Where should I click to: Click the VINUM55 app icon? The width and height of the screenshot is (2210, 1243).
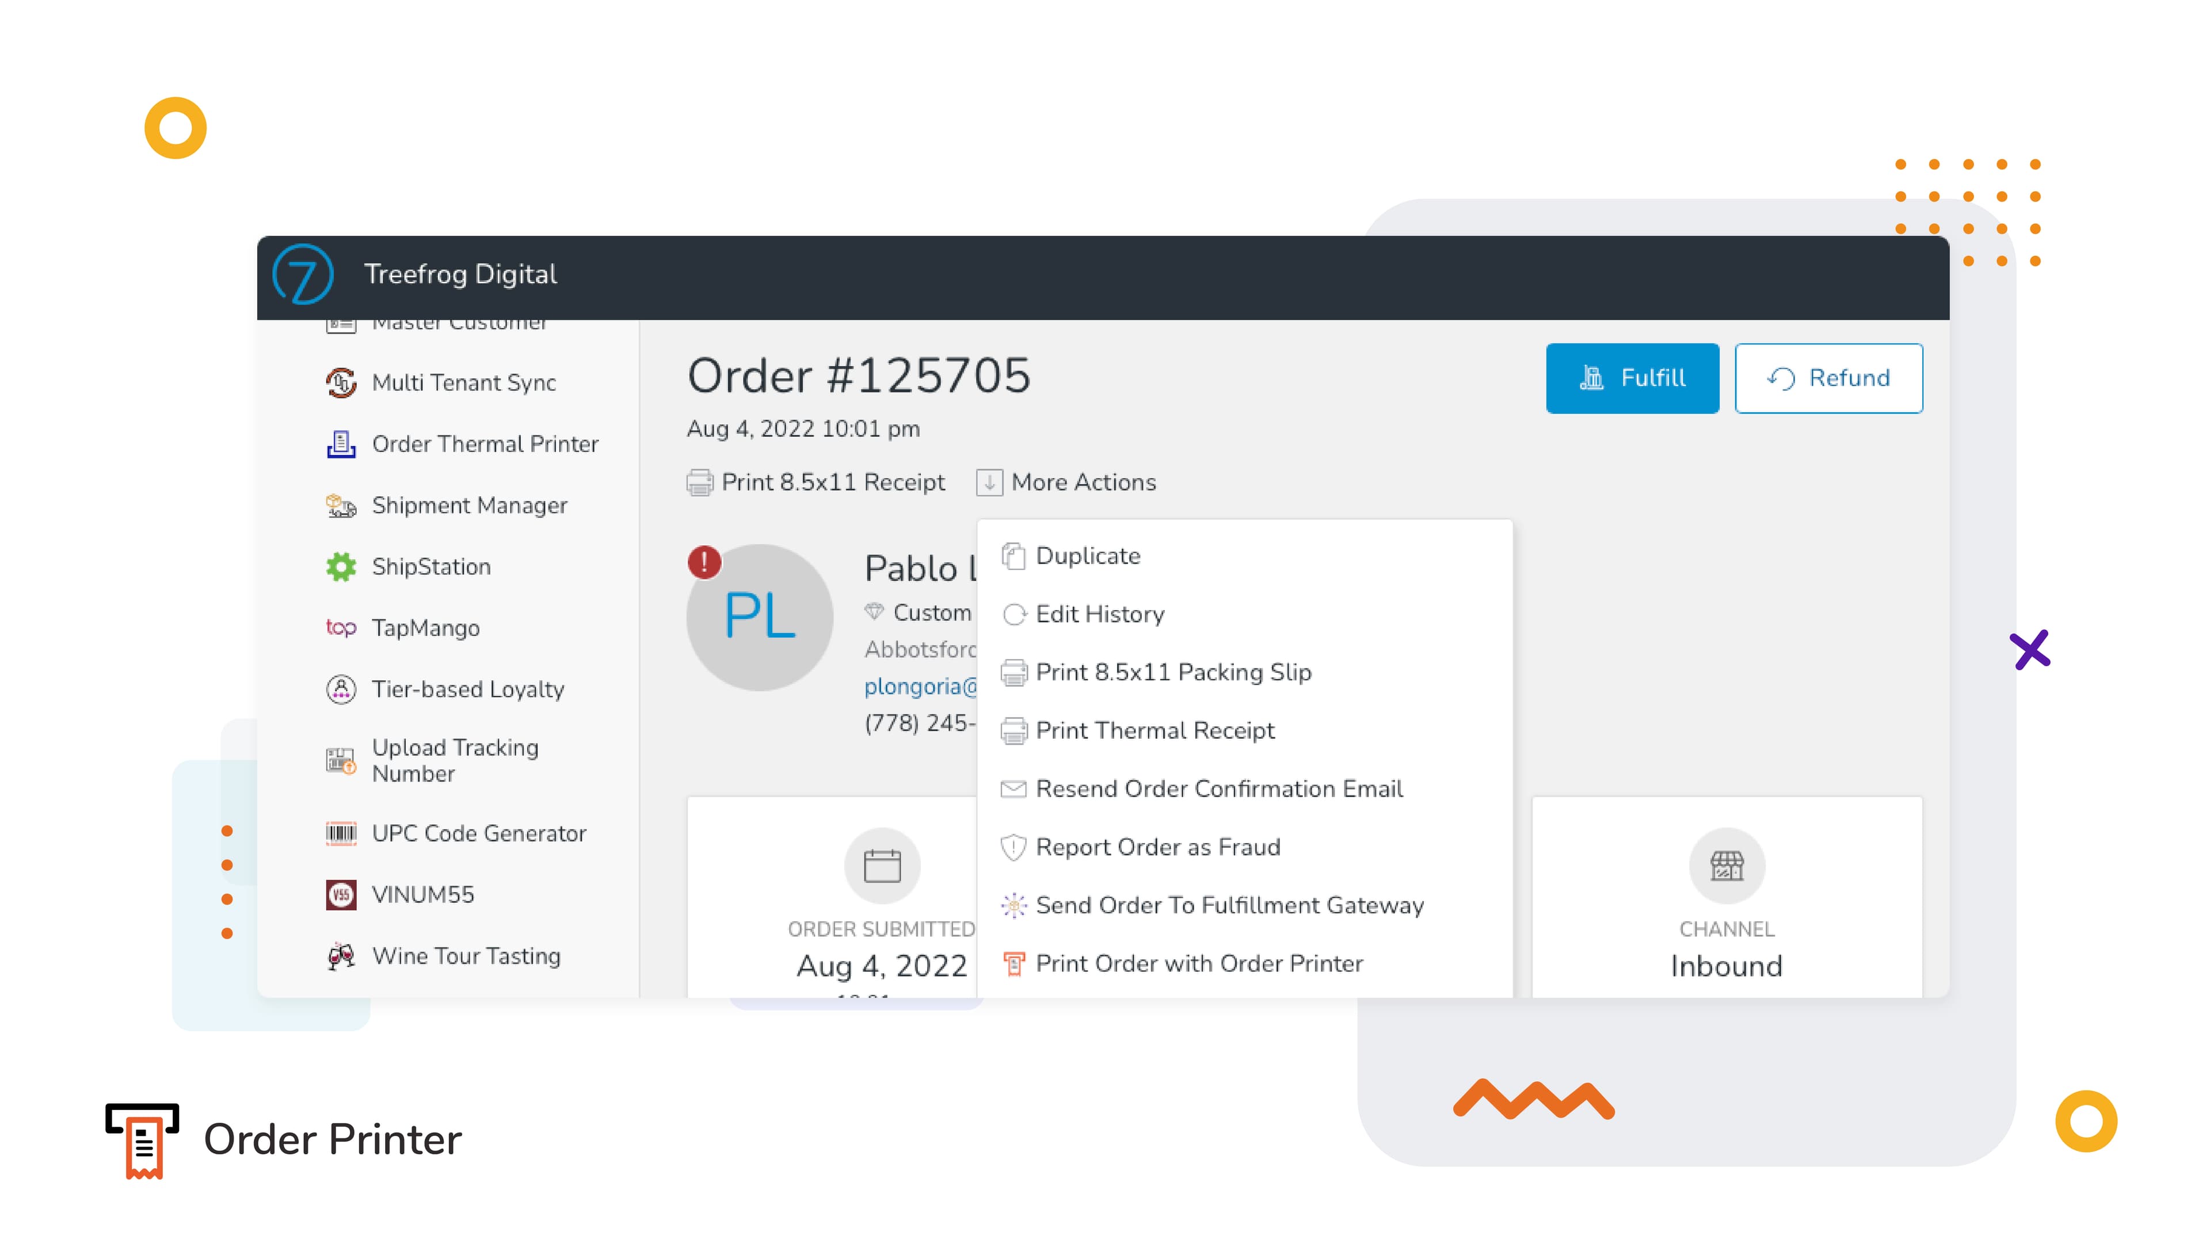coord(341,895)
